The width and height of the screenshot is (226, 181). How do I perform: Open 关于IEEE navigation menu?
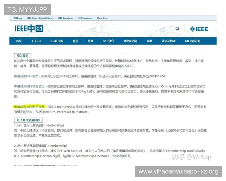[36, 41]
